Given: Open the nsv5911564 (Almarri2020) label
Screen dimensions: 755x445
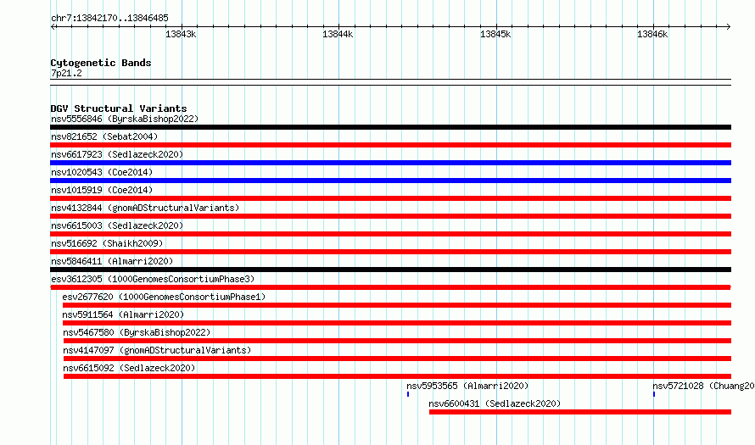Looking at the screenshot, I should tap(123, 314).
